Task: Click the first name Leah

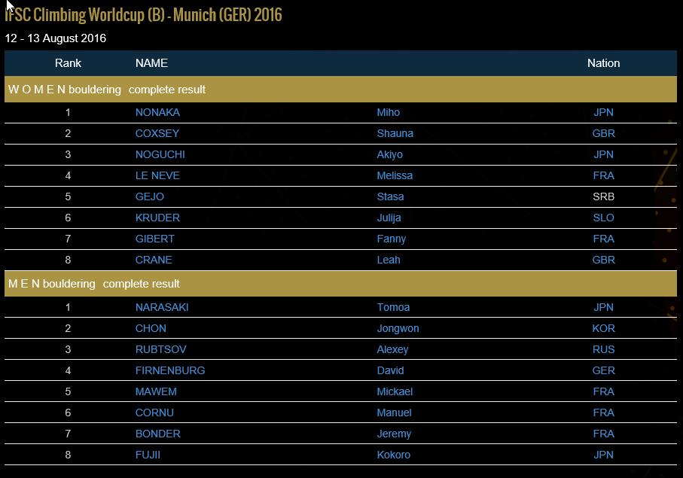Action: pyautogui.click(x=388, y=260)
